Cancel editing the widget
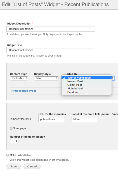Viewport: 118px width, 171px height. coord(32,166)
